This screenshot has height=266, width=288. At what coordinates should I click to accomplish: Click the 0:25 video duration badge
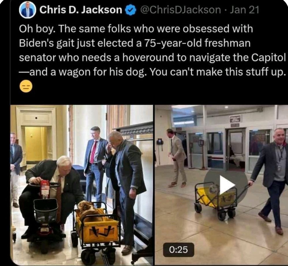pos(179,250)
